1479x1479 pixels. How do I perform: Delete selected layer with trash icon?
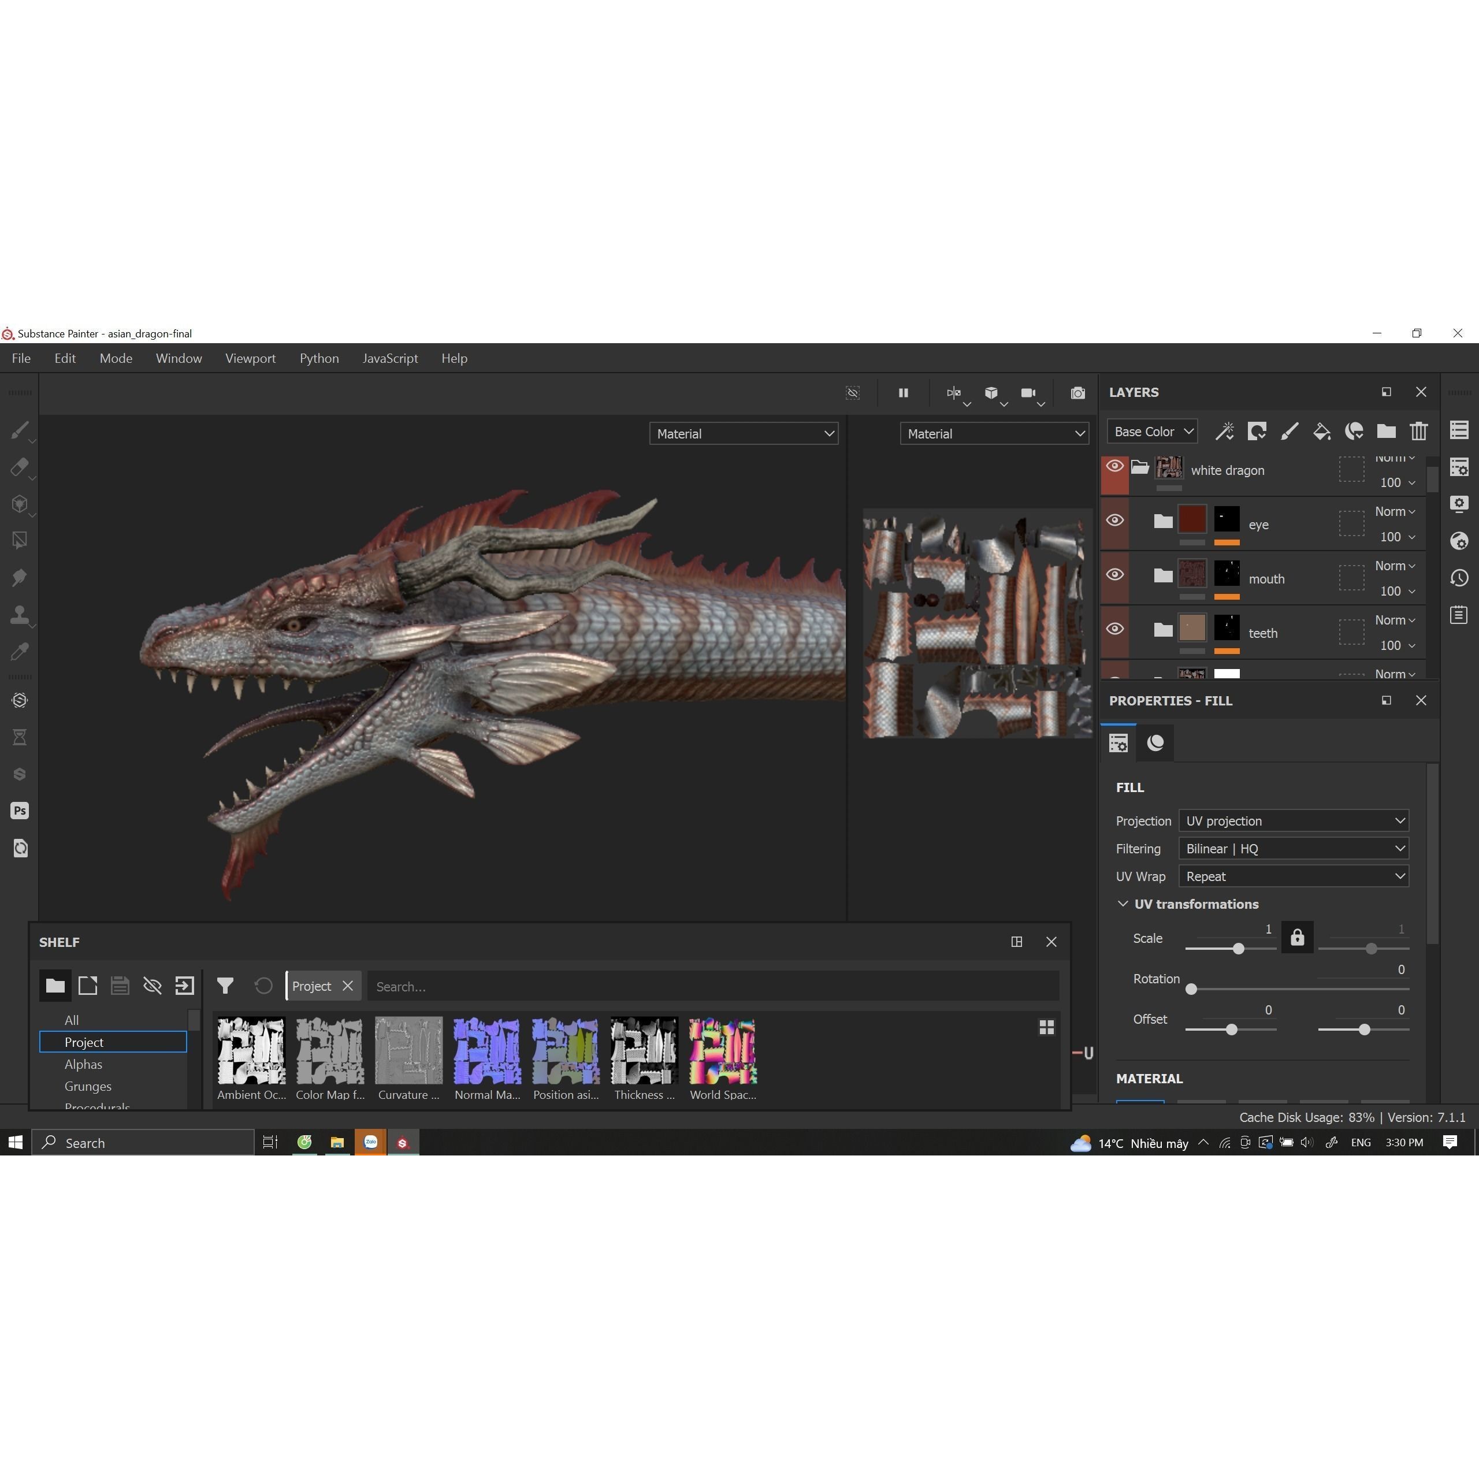click(1418, 432)
